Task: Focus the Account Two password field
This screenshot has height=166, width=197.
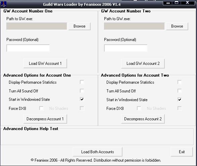Action: pyautogui.click(x=126, y=48)
